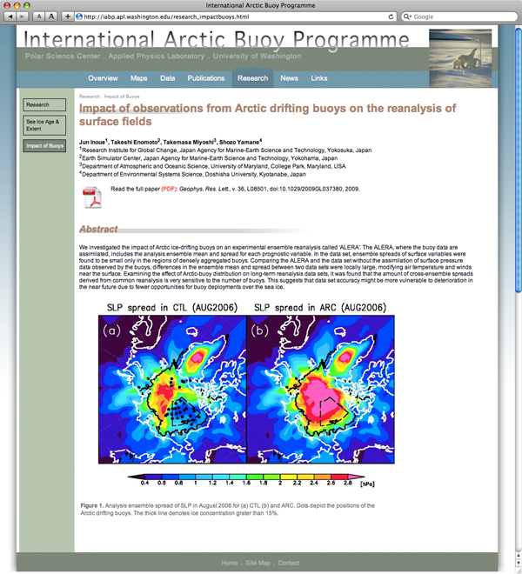Open the Overview navigation tab
Image resolution: width=522 pixels, height=574 pixels.
pos(103,78)
